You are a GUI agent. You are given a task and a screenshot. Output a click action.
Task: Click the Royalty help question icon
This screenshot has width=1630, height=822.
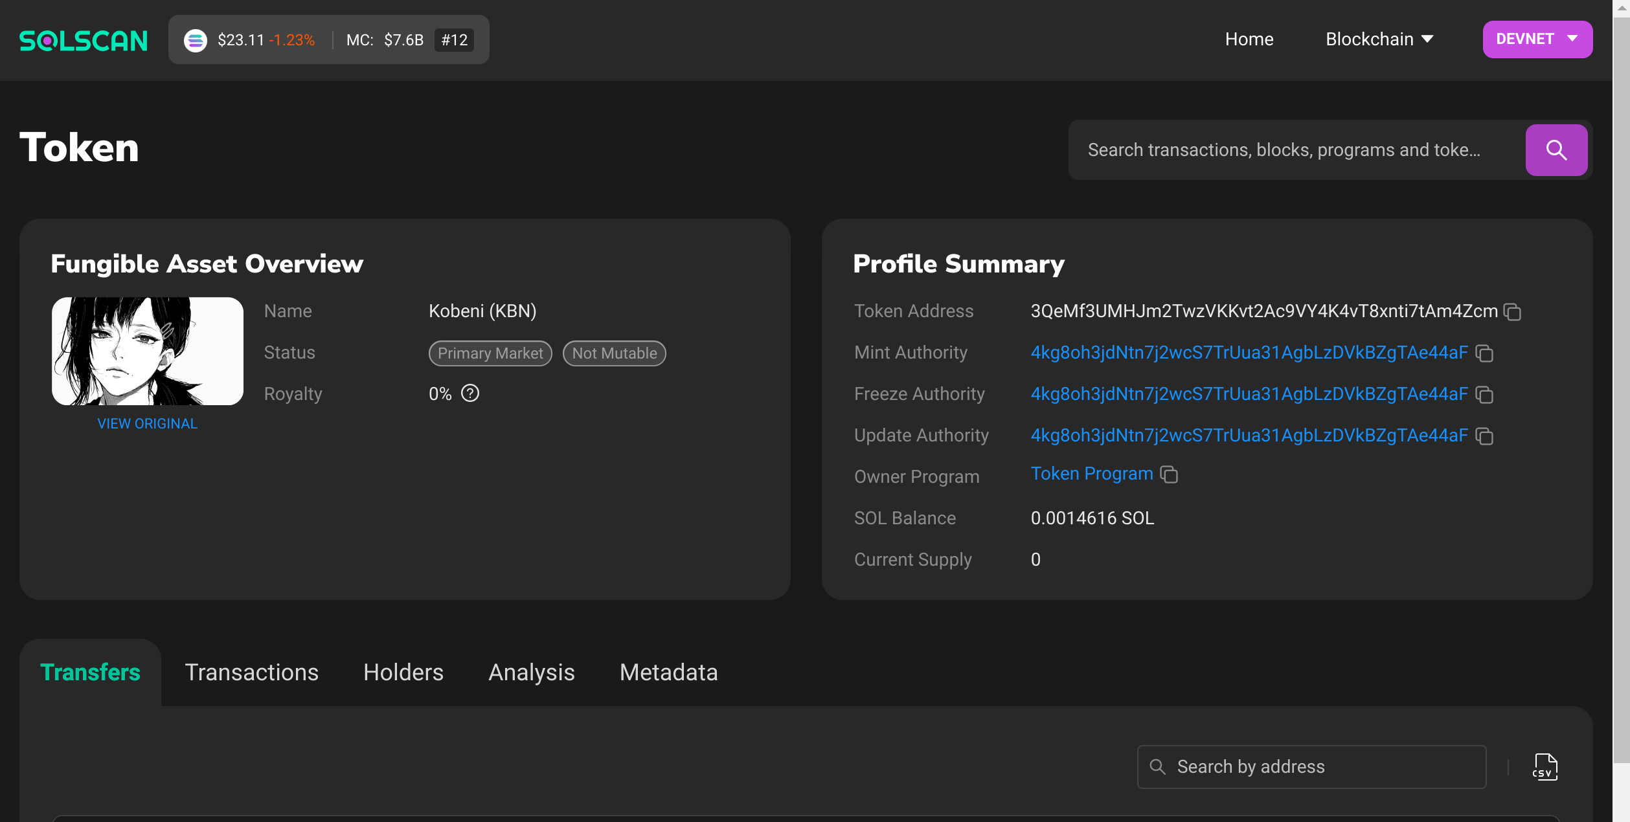click(470, 393)
